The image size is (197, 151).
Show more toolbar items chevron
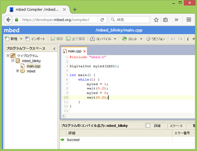(176, 20)
